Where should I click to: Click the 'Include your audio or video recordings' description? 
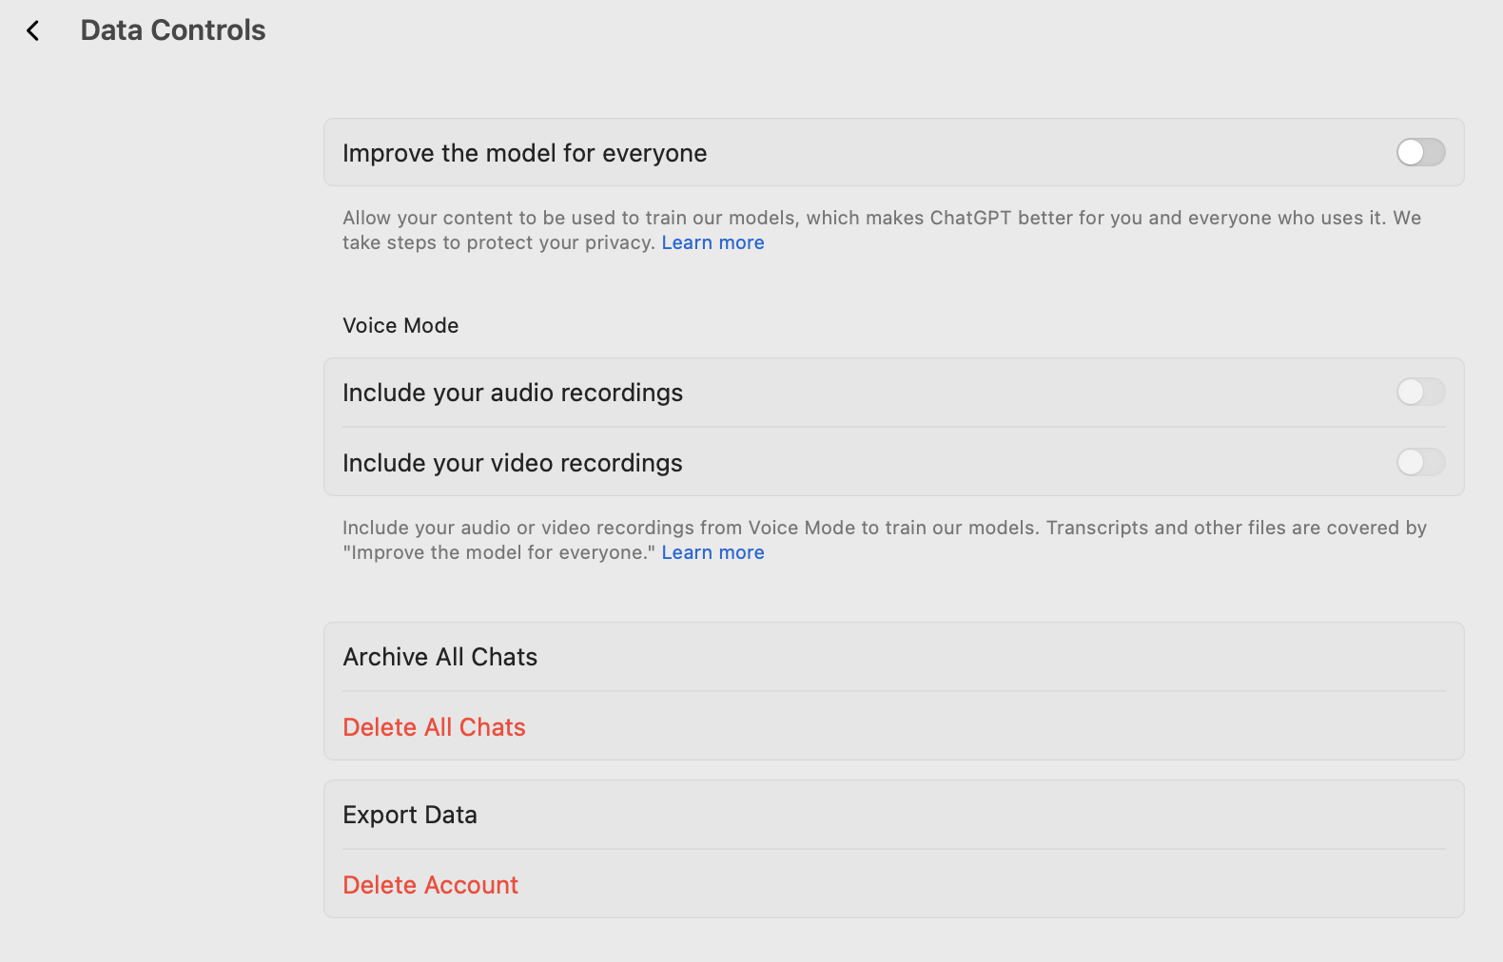885,540
